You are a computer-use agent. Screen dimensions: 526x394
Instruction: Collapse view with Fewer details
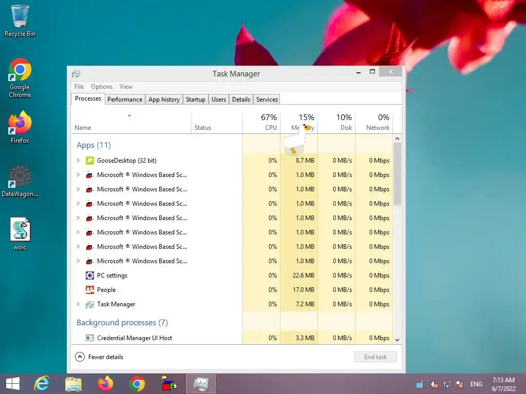pos(99,357)
